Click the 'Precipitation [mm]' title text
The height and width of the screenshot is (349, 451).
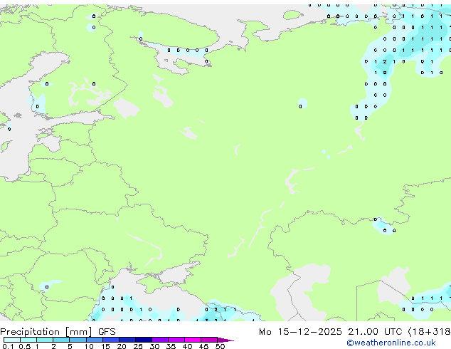(x=46, y=332)
